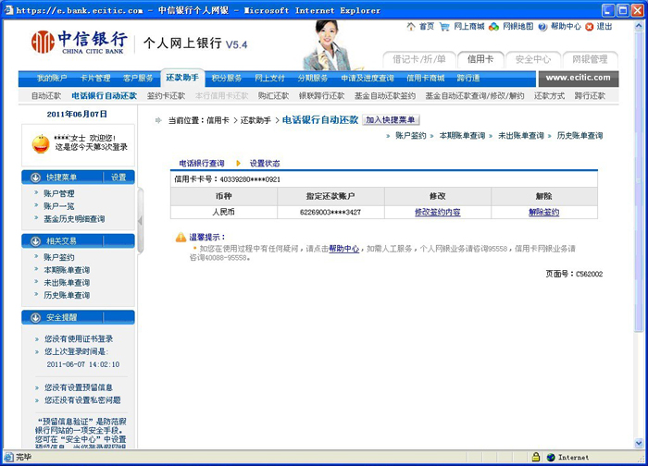The height and width of the screenshot is (466, 648).
Task: Hide the left sidebar using splitter handle
Action: [x=141, y=221]
